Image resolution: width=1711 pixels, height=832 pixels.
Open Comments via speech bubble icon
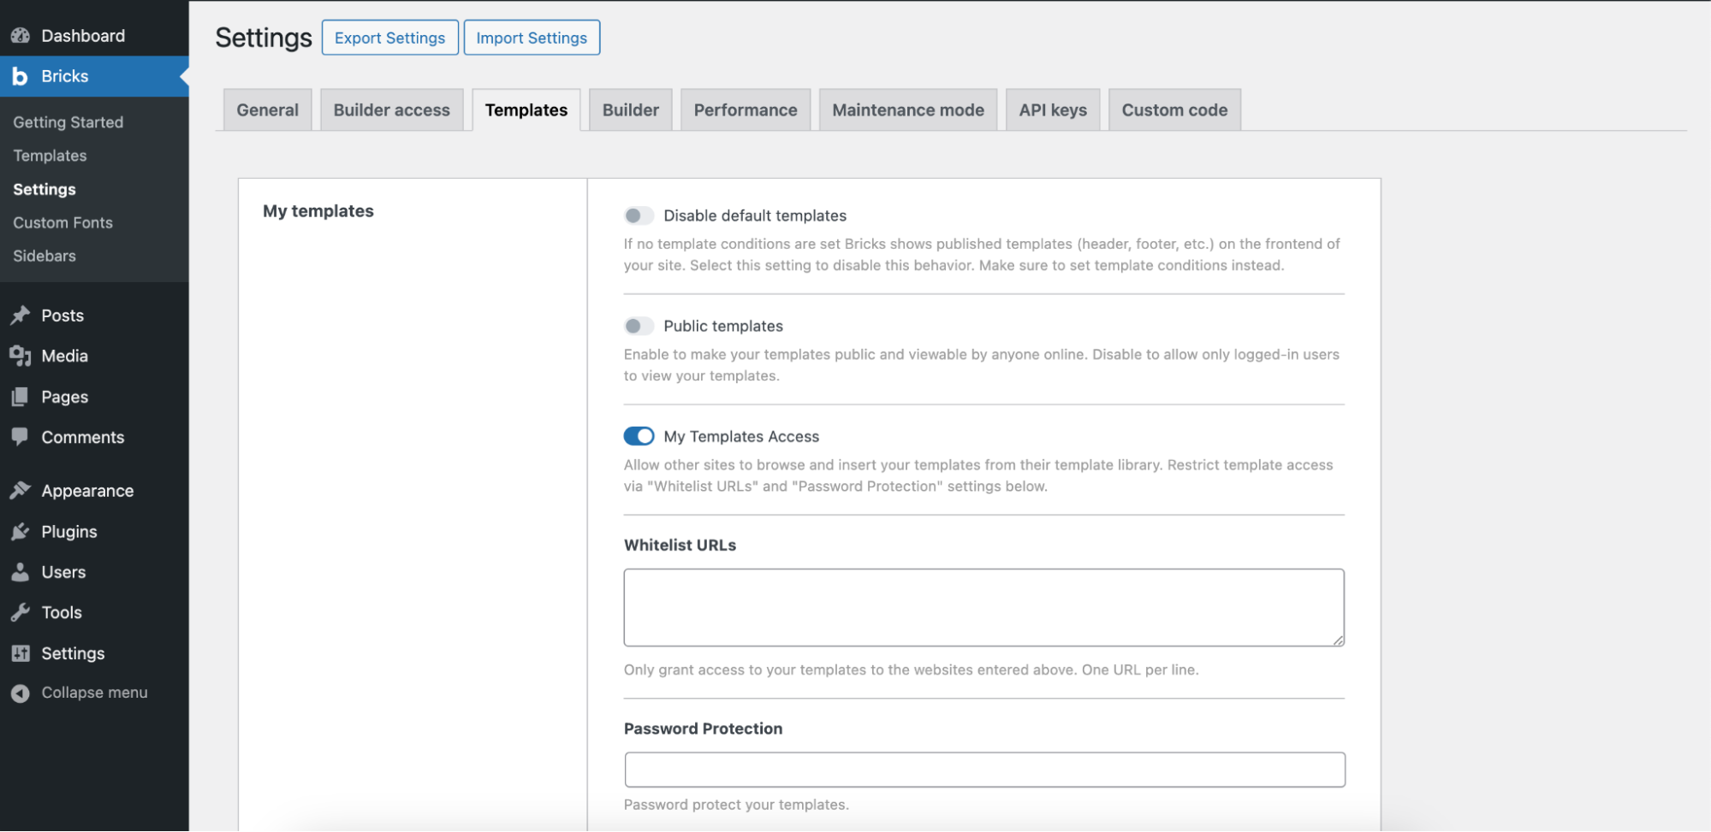point(21,437)
